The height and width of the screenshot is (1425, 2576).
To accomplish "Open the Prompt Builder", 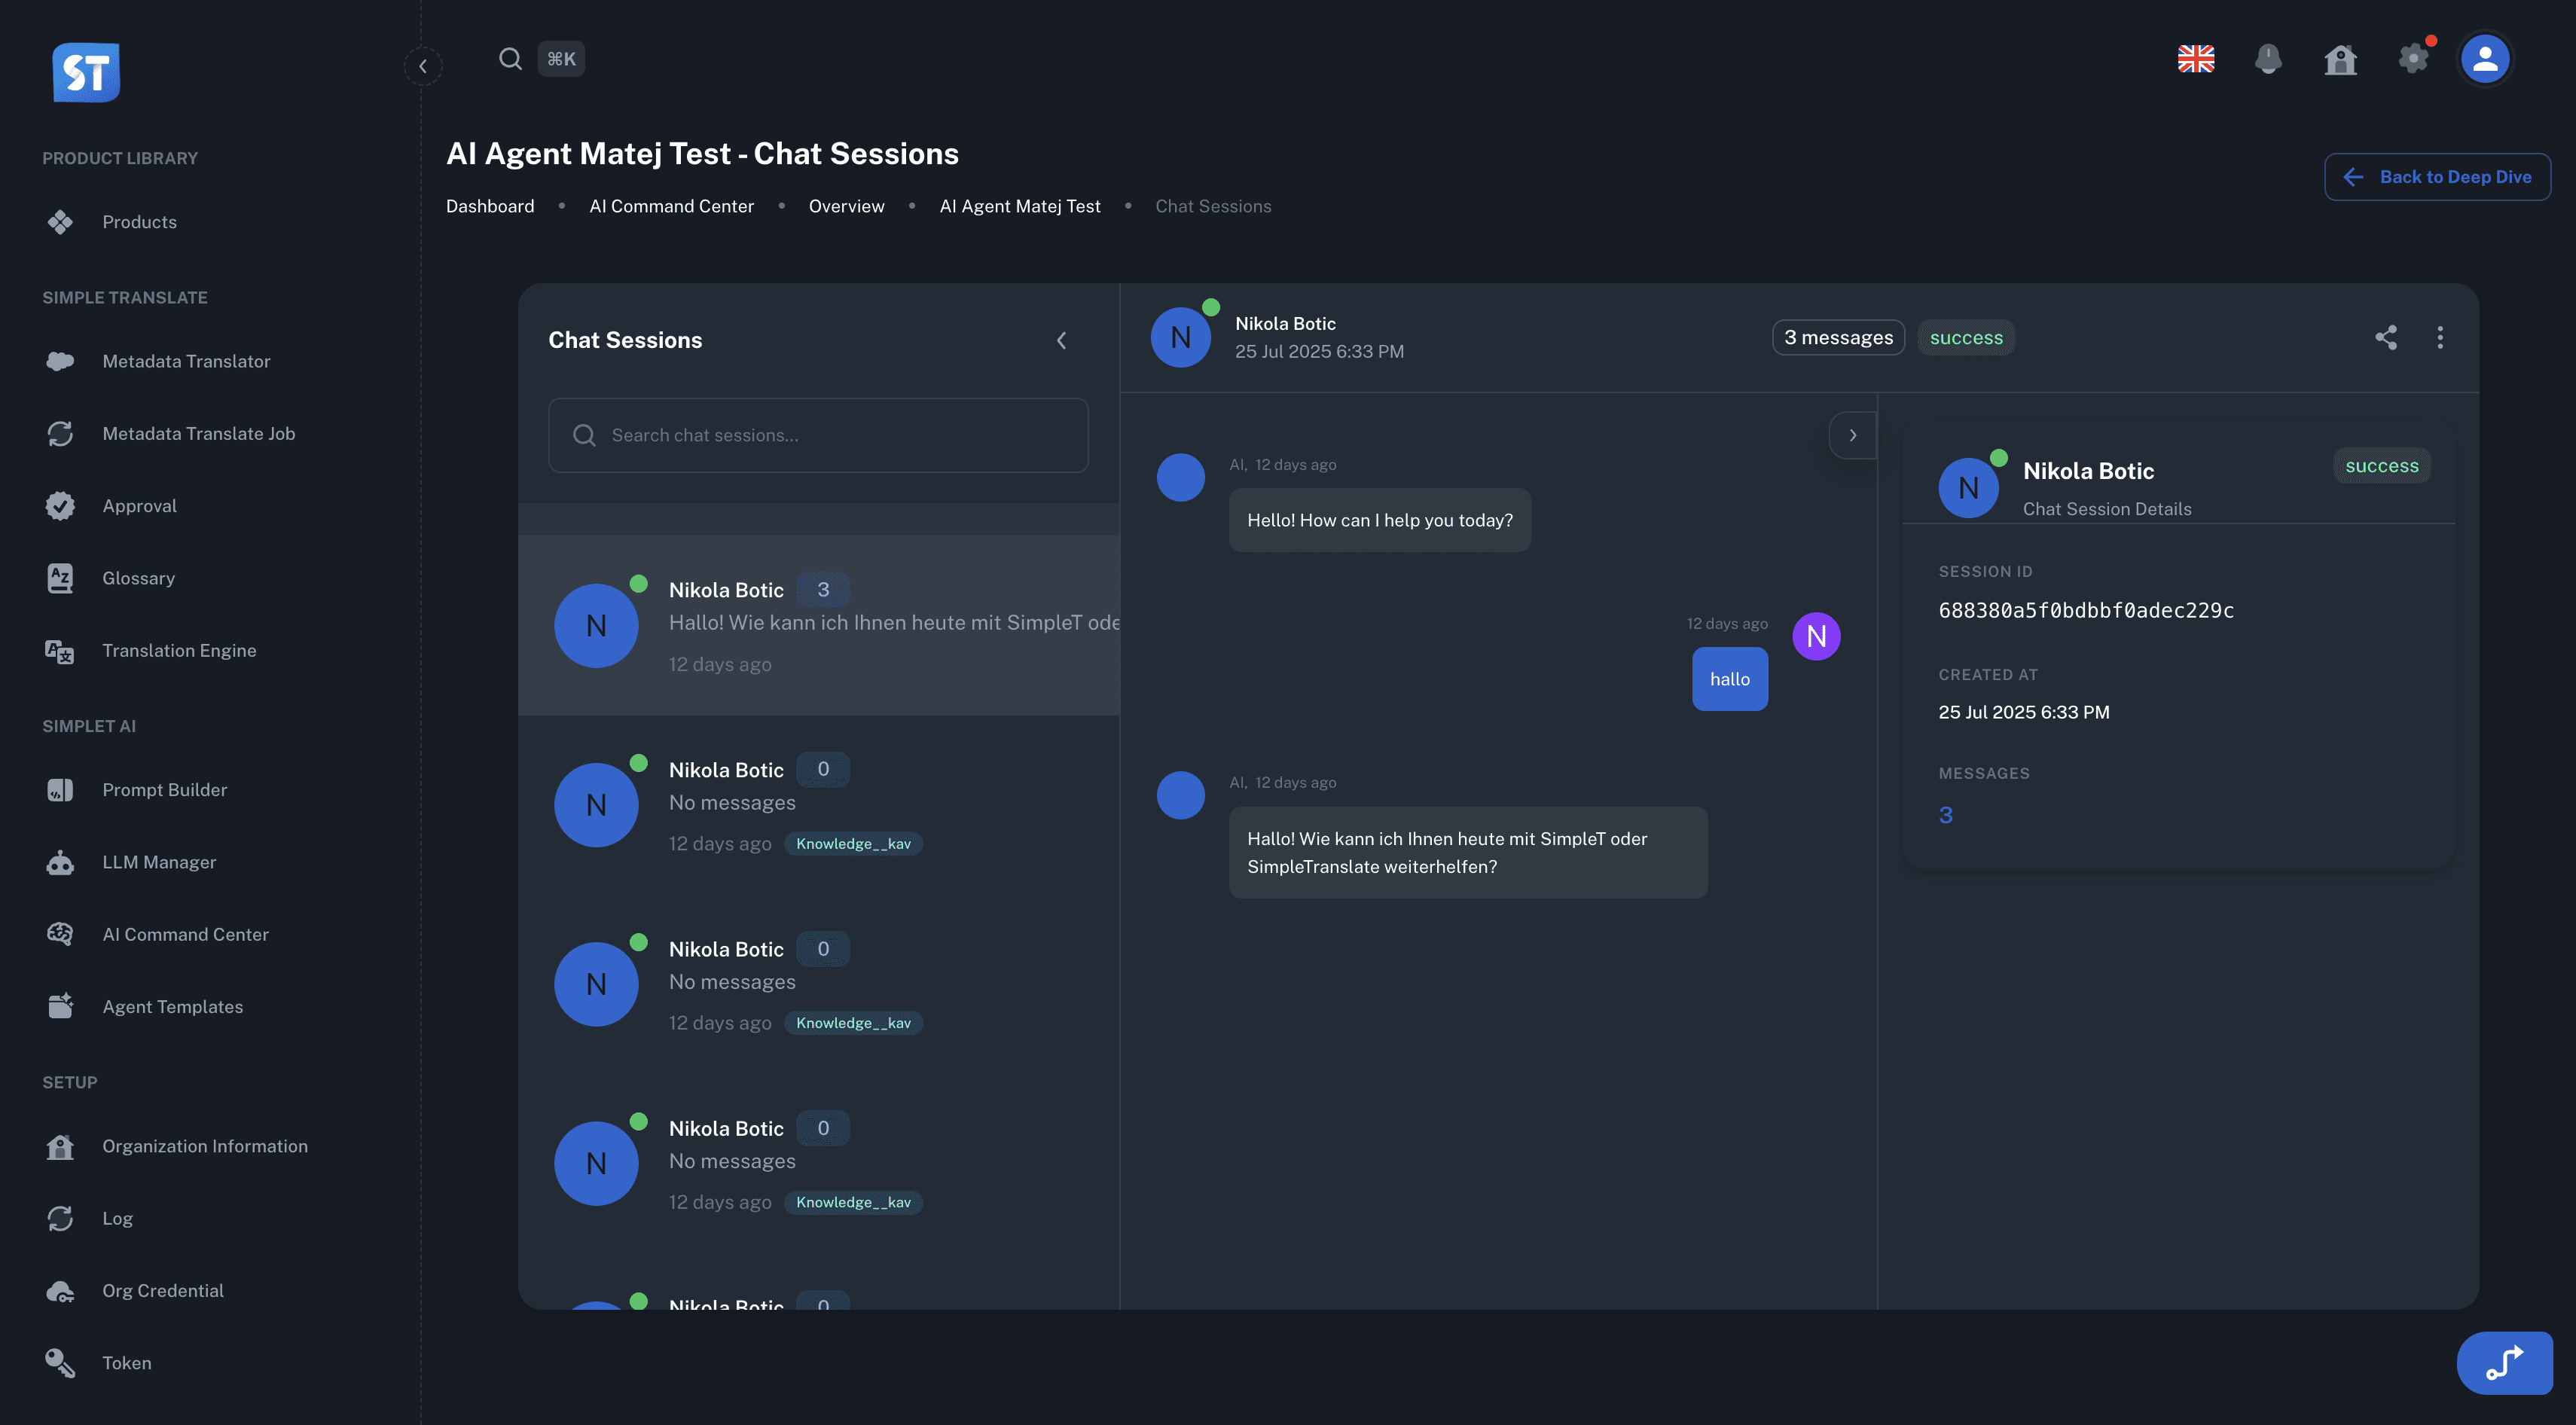I will click(x=164, y=789).
